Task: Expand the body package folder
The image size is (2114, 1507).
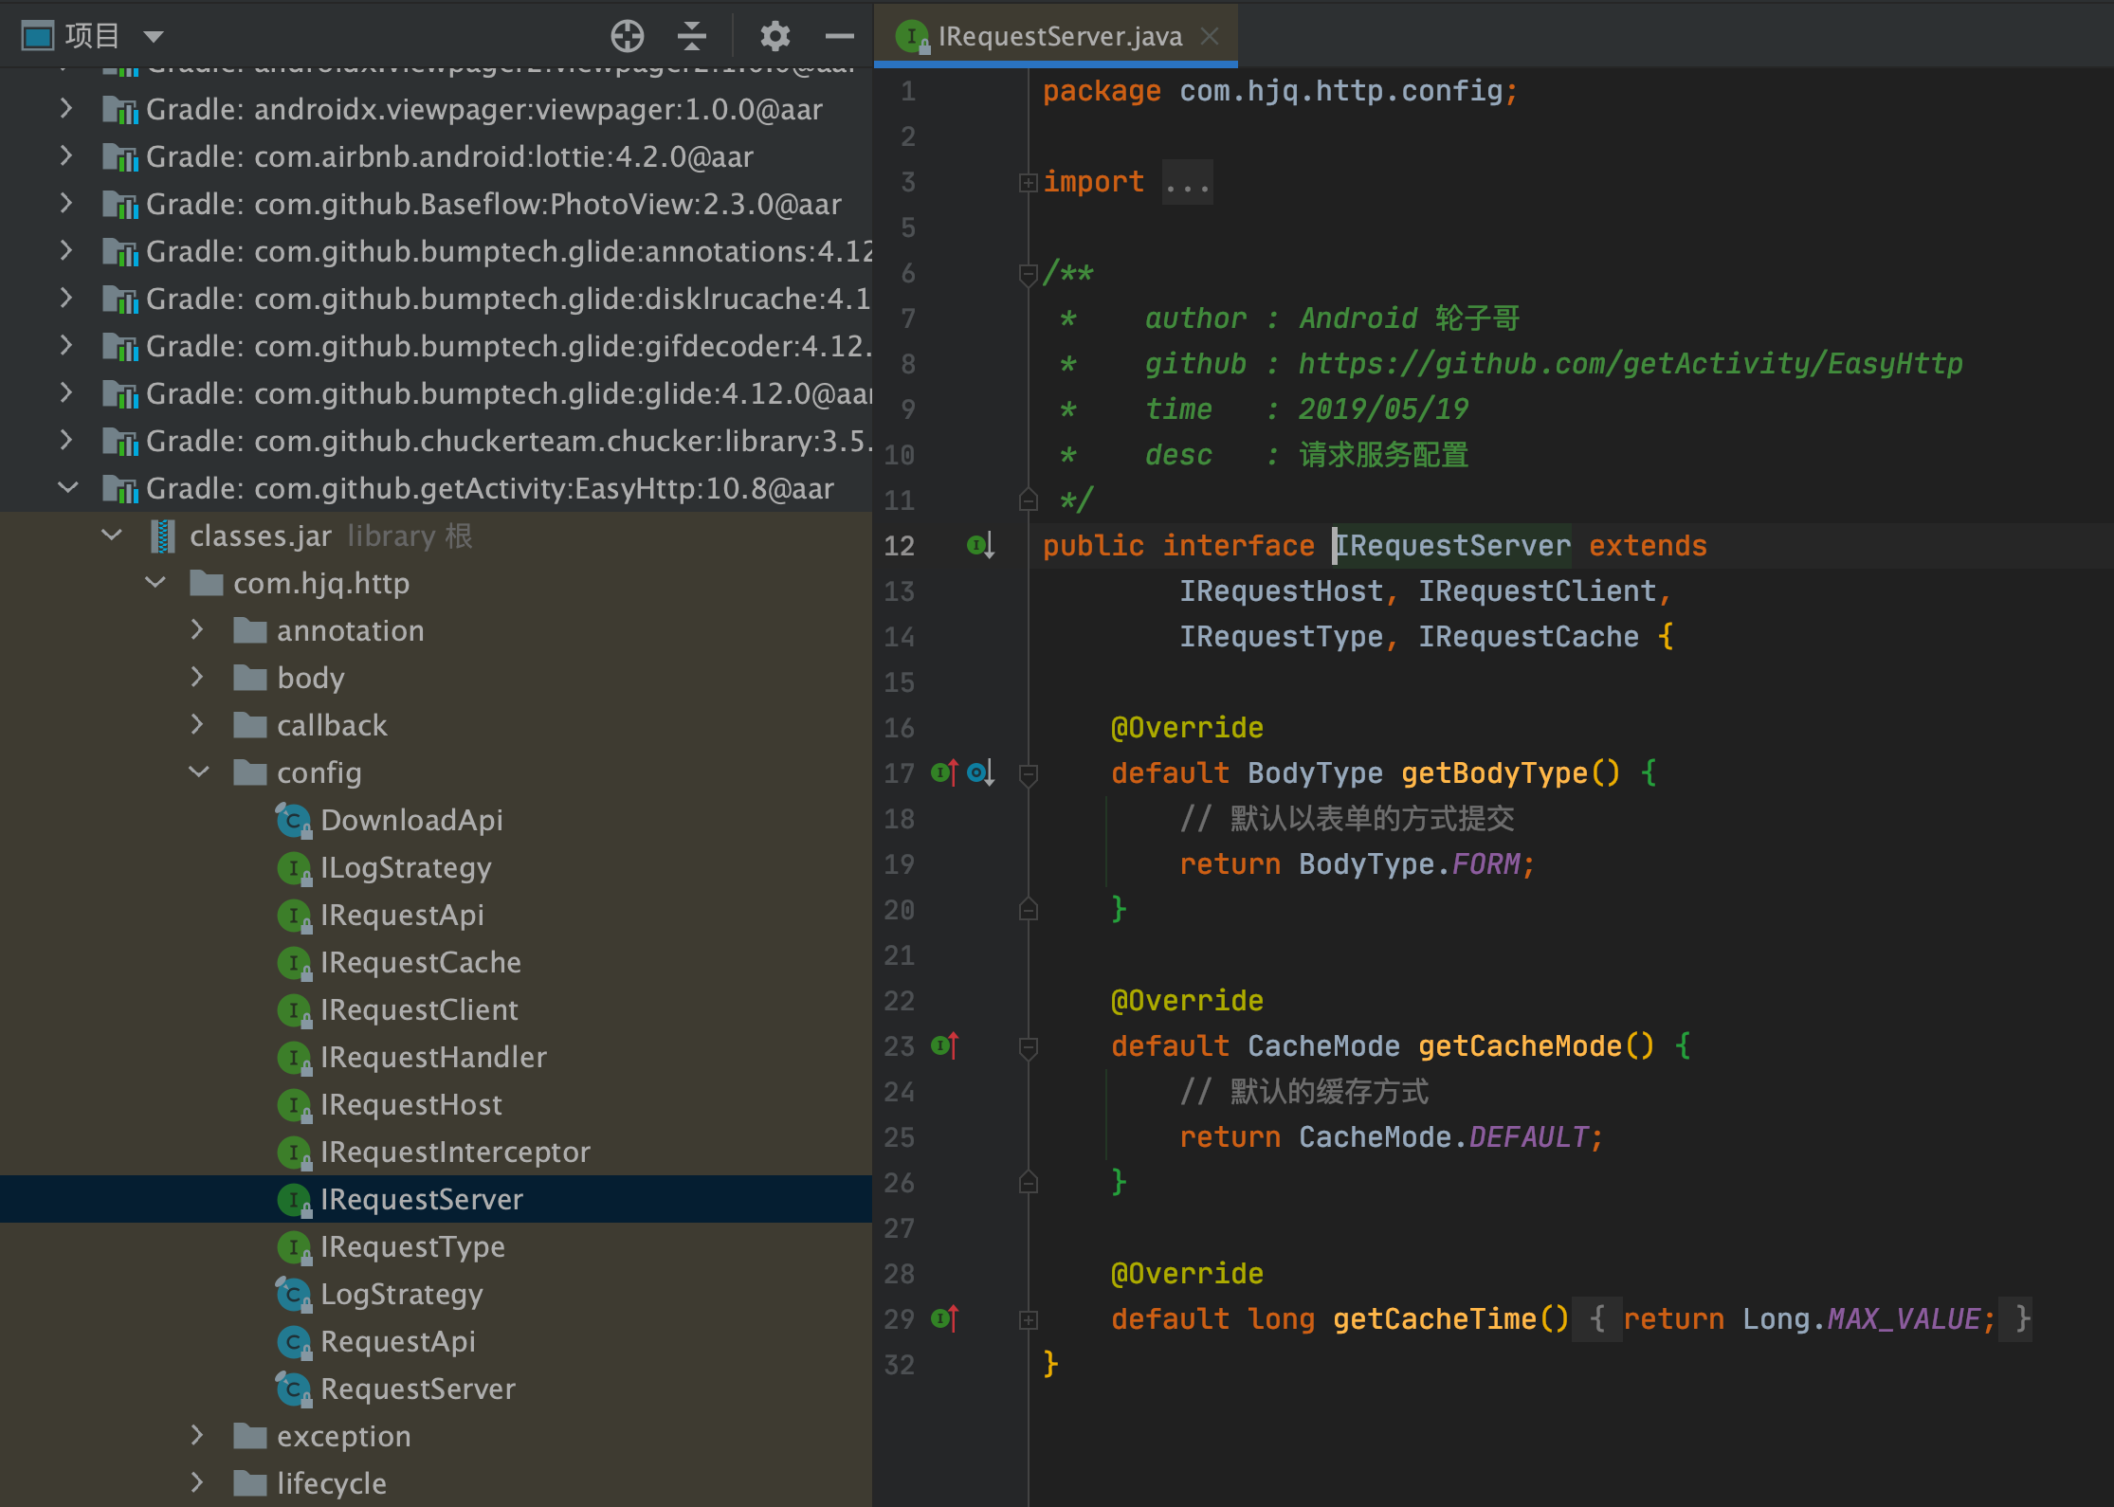Action: pos(196,678)
